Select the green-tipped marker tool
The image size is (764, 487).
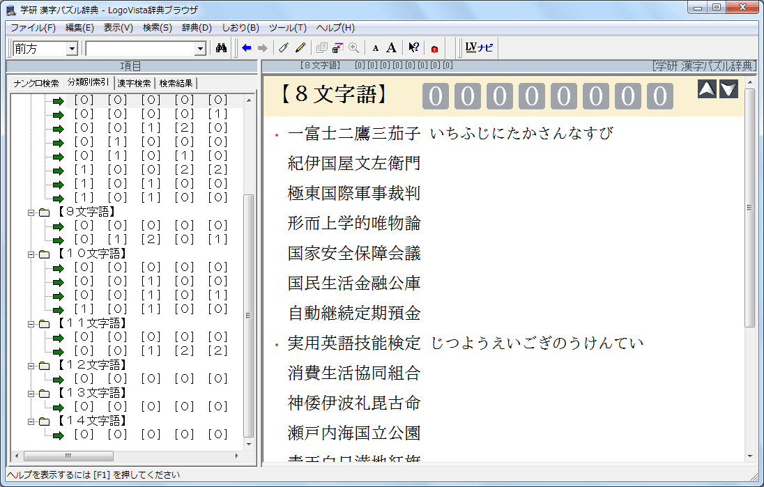[284, 48]
